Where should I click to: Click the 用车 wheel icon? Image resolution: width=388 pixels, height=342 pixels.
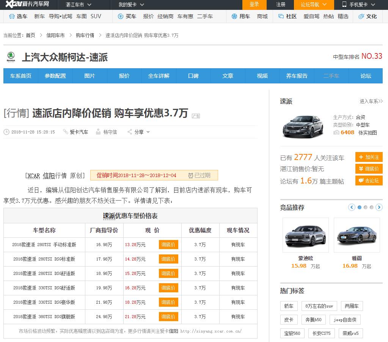point(234,17)
